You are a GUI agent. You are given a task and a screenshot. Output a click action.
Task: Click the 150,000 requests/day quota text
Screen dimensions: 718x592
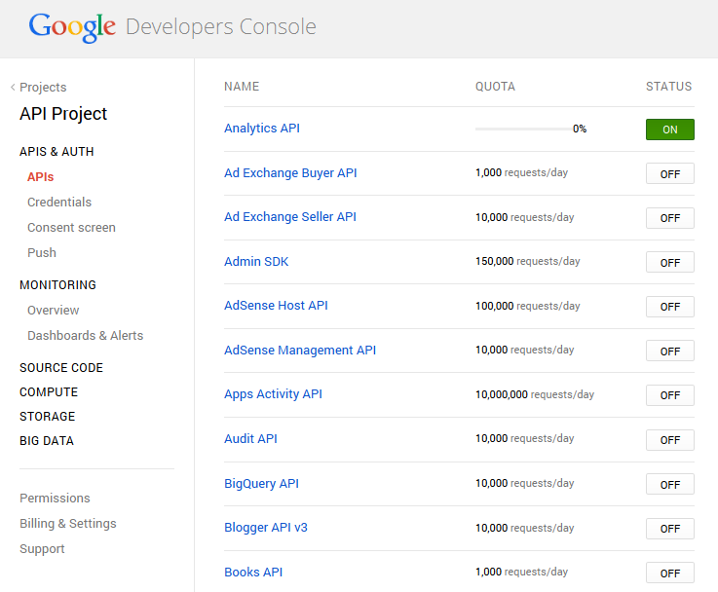[527, 261]
